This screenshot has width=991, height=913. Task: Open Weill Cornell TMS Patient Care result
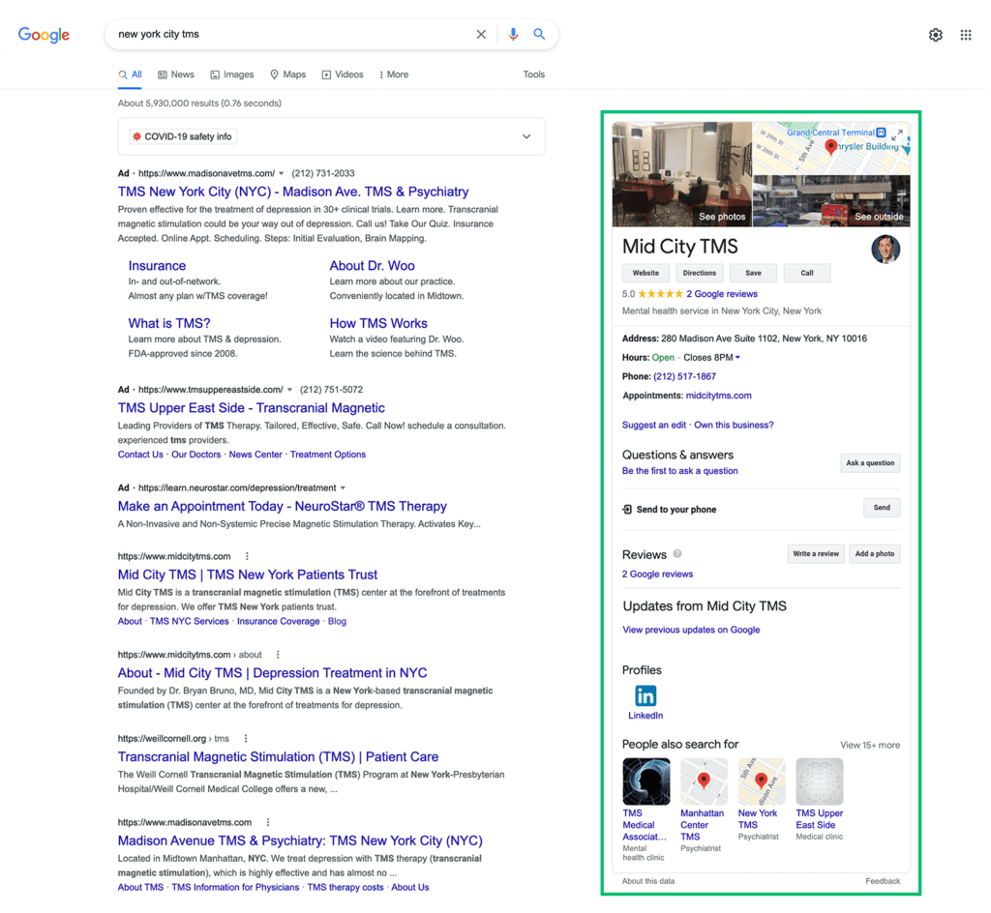278,757
